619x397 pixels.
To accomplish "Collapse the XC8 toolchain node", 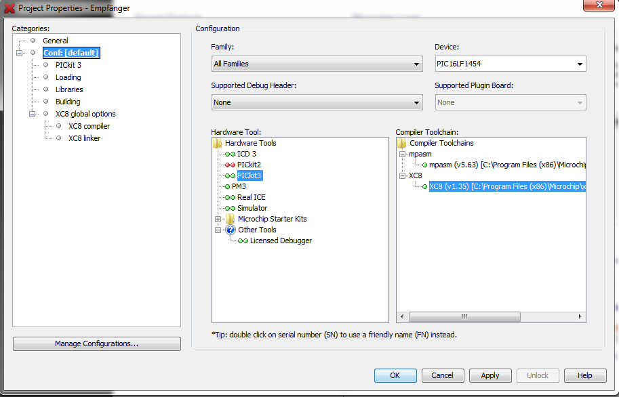I will pyautogui.click(x=402, y=176).
